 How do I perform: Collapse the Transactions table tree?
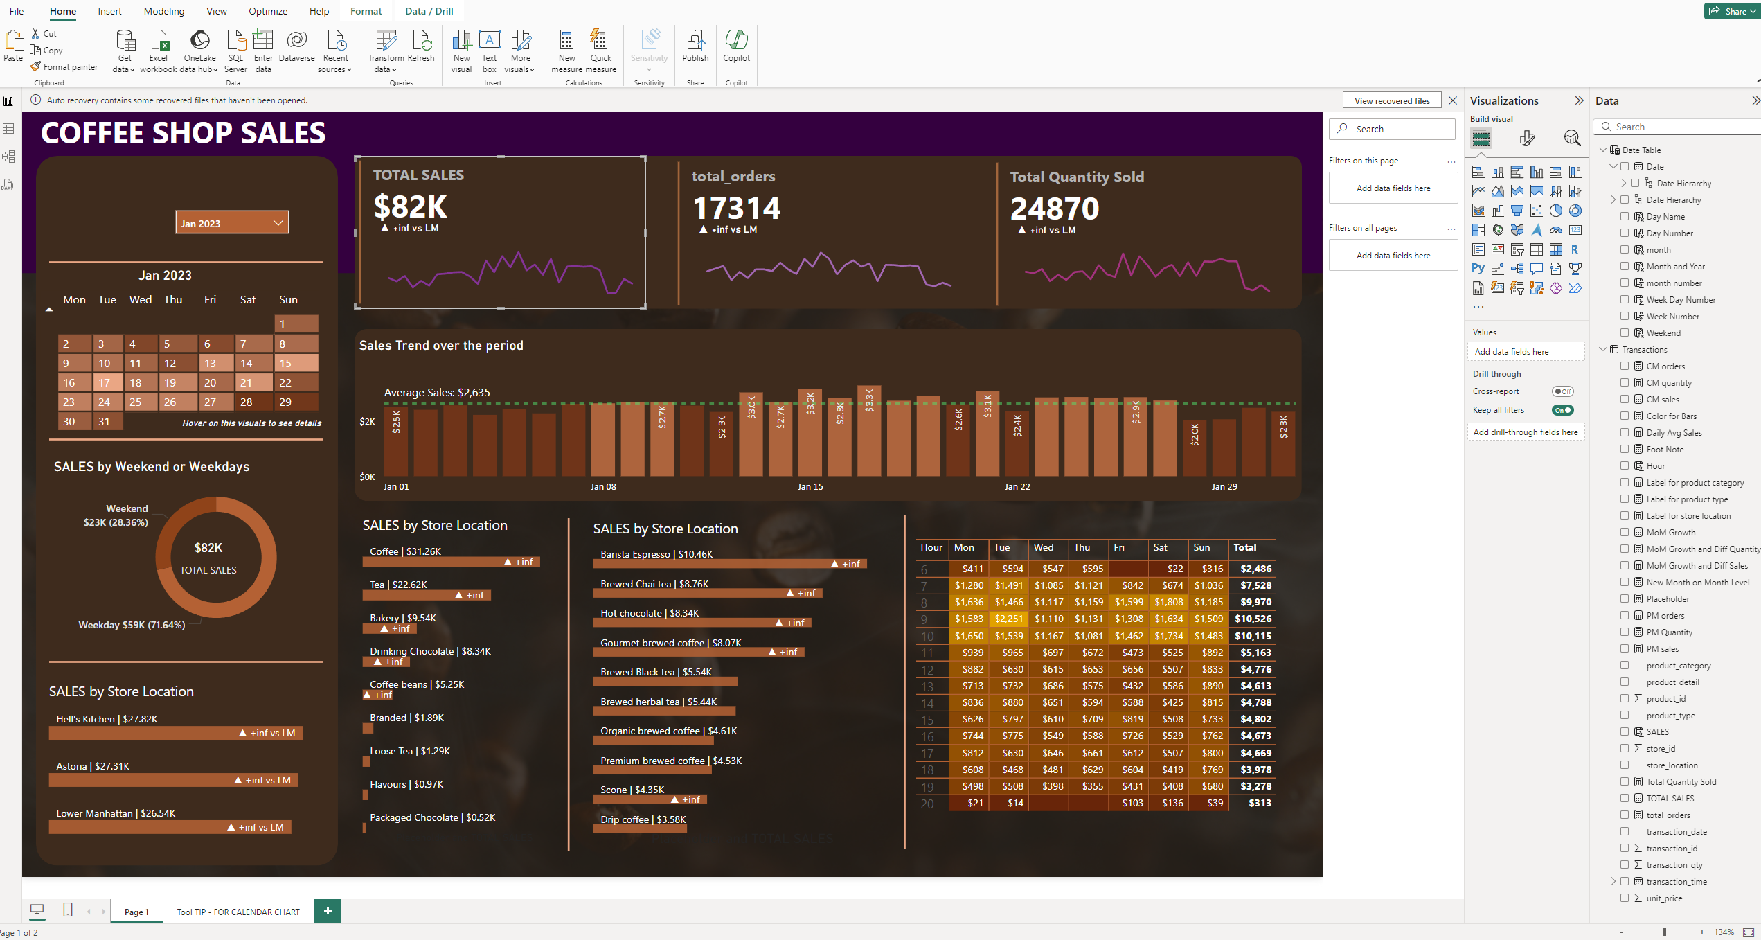1602,349
